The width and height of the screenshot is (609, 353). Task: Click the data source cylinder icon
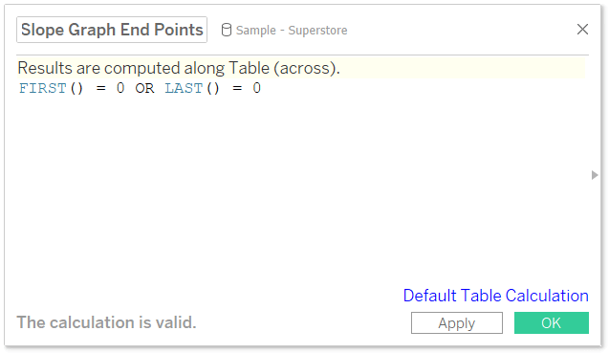point(227,30)
